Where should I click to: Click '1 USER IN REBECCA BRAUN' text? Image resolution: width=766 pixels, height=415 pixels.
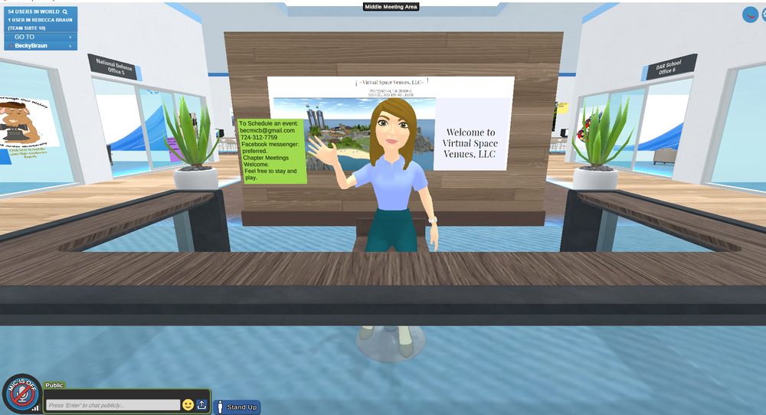point(40,20)
